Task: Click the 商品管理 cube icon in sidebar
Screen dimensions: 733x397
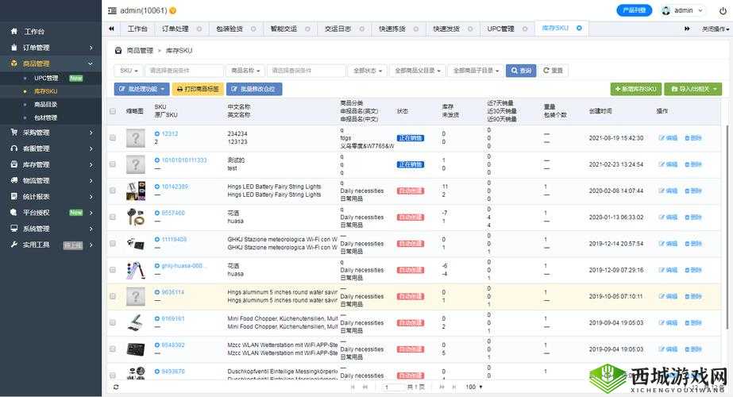Action: 14,64
